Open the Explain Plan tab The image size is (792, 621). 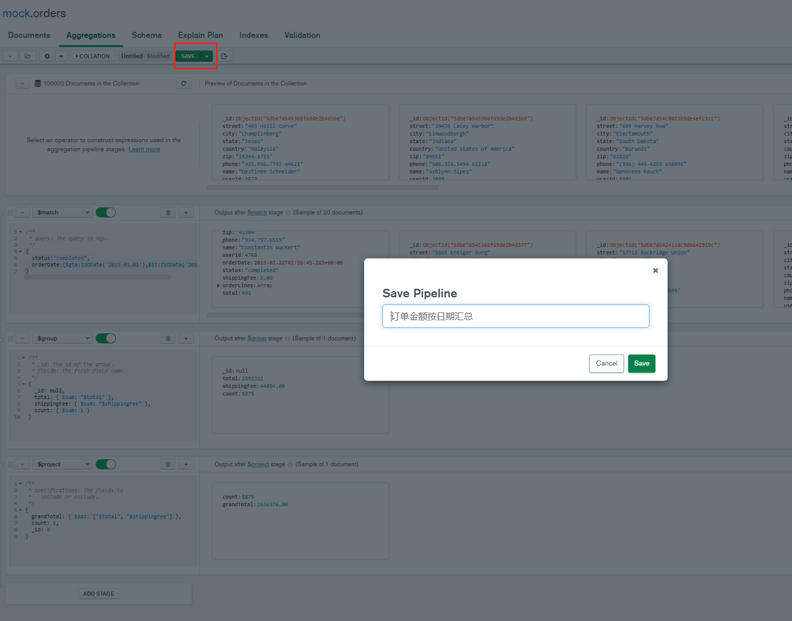[200, 35]
